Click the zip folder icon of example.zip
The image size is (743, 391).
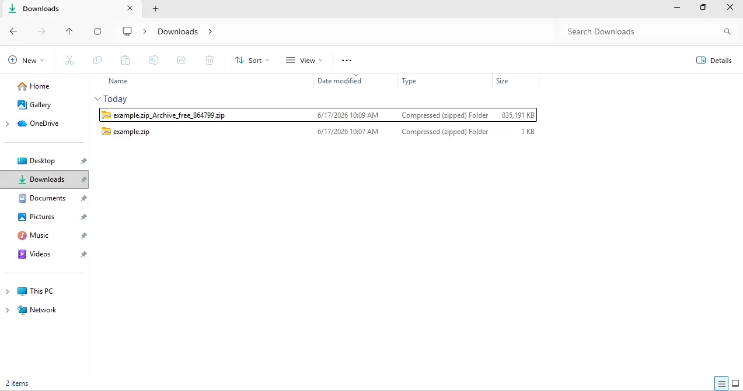tap(106, 131)
